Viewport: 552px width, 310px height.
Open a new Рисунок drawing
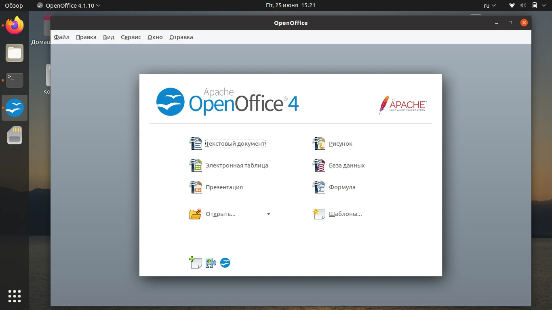333,144
